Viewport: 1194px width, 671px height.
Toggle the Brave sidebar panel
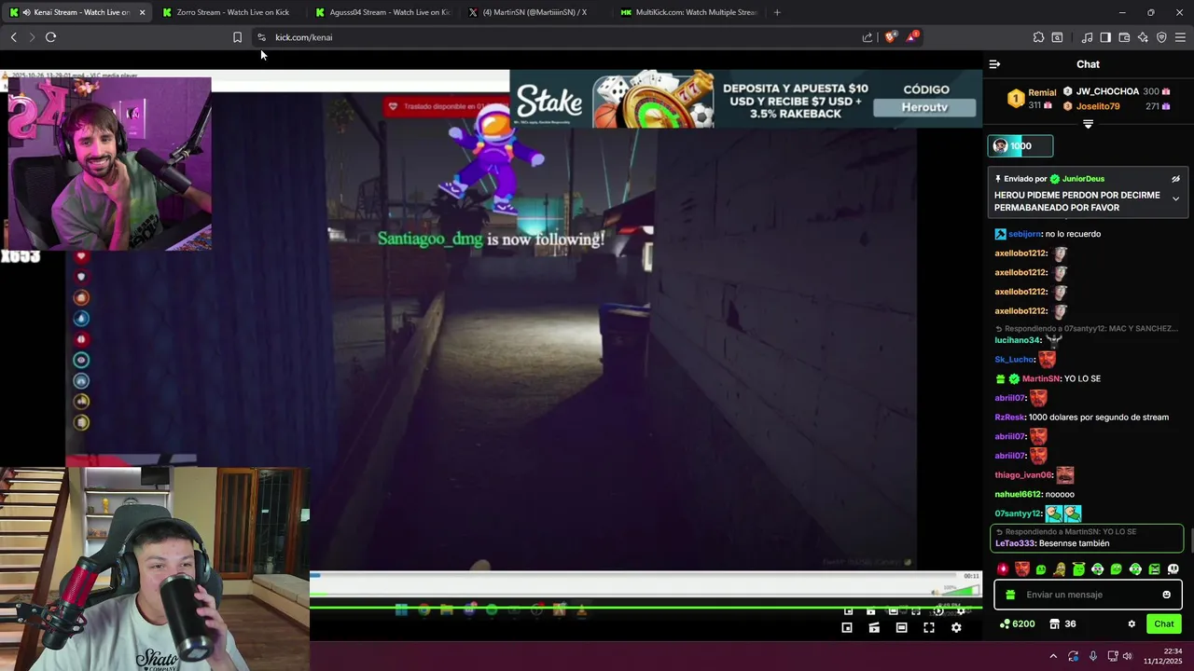(x=1105, y=37)
